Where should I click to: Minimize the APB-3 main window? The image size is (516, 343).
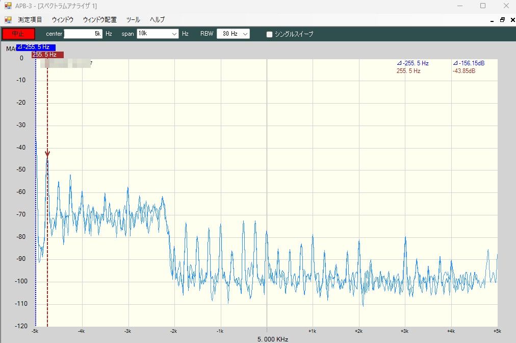pyautogui.click(x=459, y=6)
